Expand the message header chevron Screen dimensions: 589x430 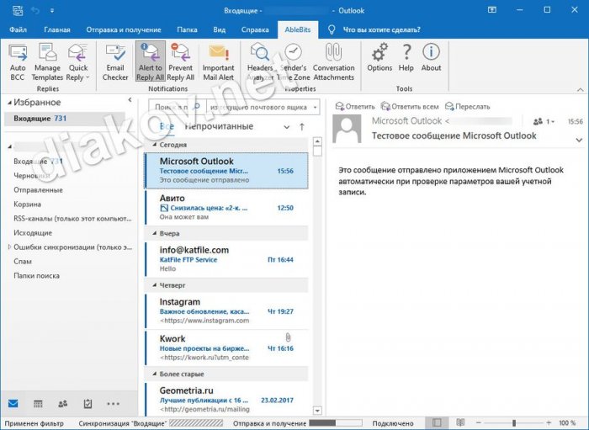579,140
